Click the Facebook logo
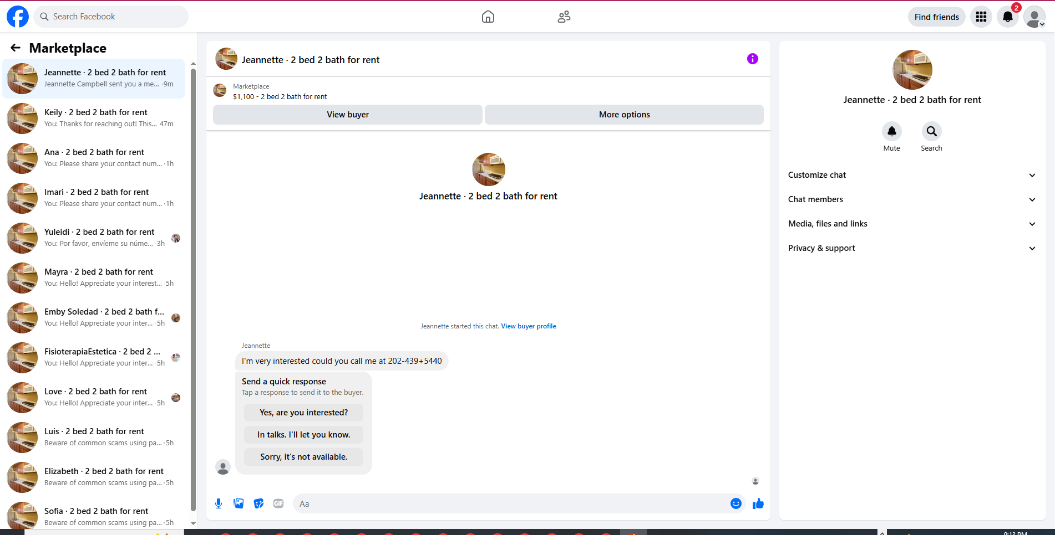Image resolution: width=1055 pixels, height=535 pixels. click(18, 17)
